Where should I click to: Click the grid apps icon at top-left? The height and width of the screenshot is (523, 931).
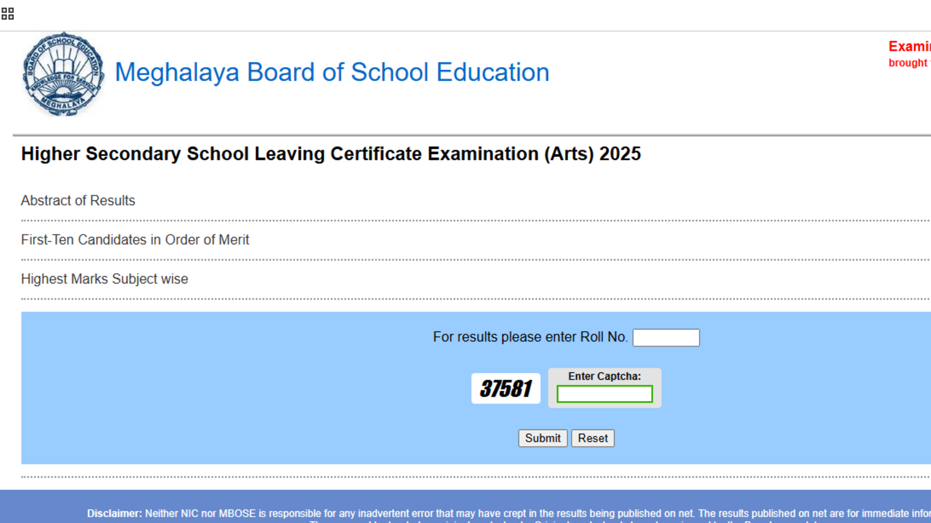pos(8,14)
